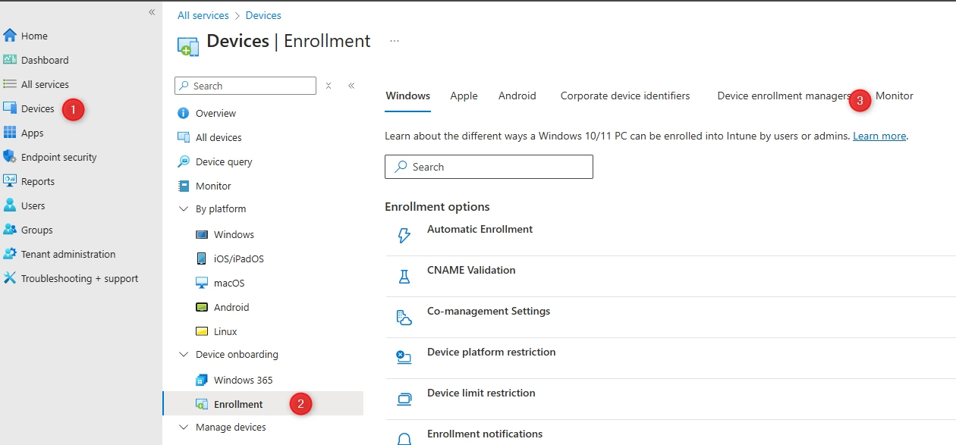Collapse the Devices submenu pane
This screenshot has height=445, width=956.
(x=351, y=86)
